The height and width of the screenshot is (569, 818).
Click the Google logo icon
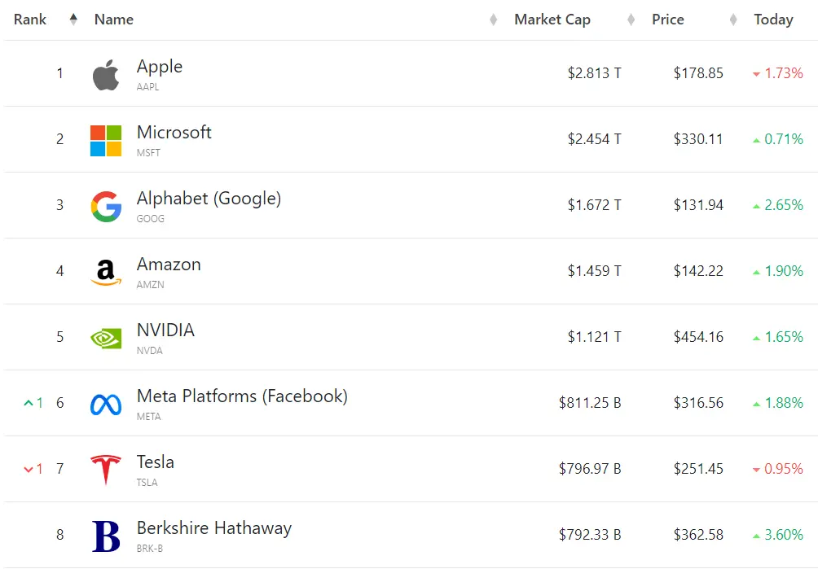106,206
